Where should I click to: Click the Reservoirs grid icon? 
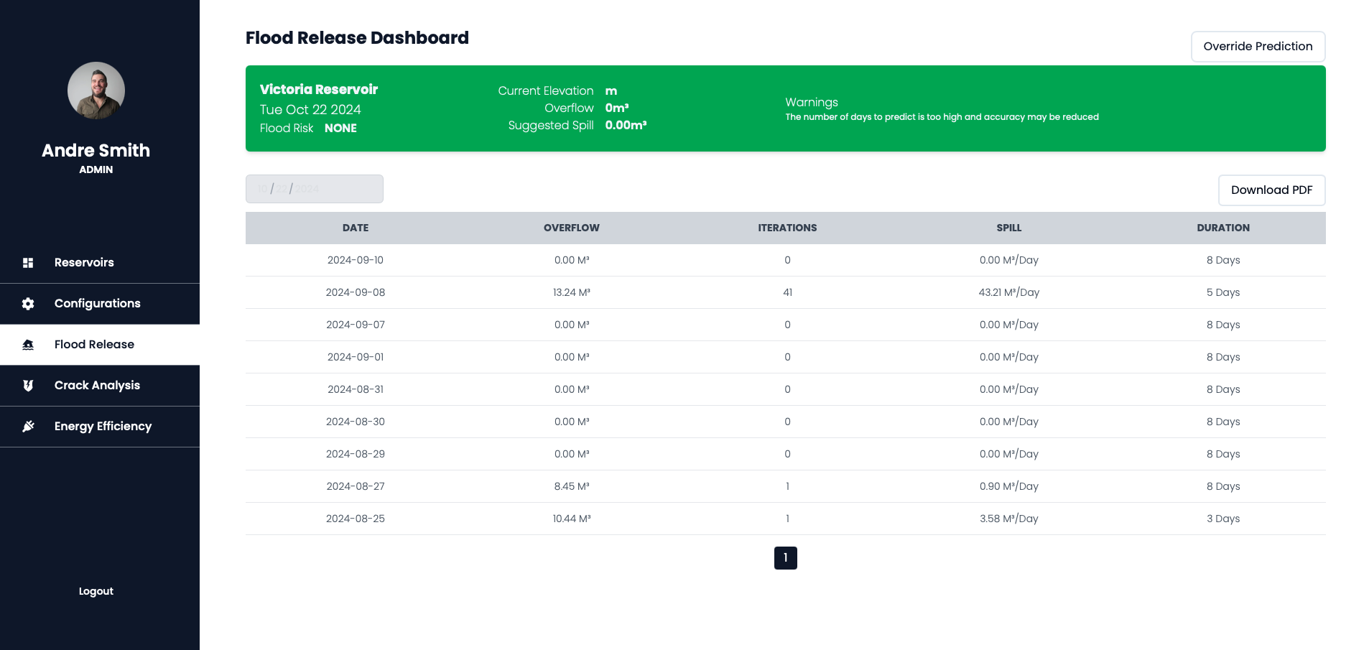(28, 263)
